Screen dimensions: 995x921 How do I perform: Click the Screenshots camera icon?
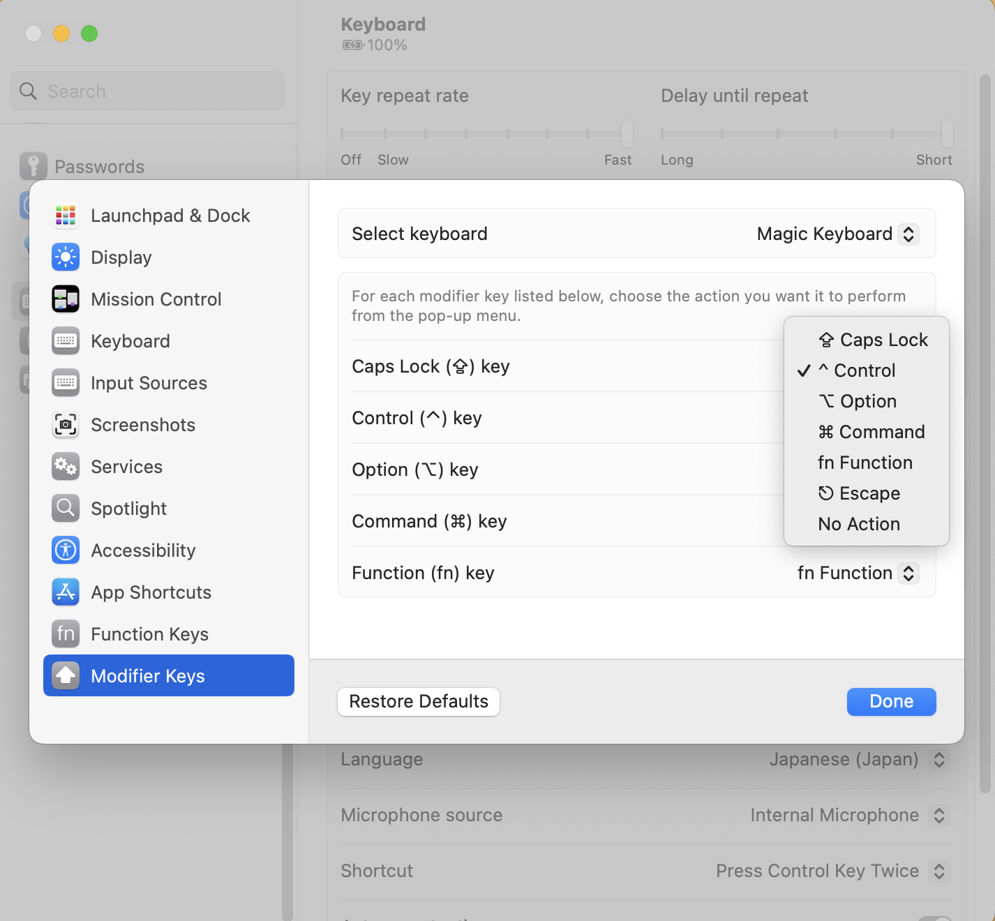pyautogui.click(x=66, y=425)
